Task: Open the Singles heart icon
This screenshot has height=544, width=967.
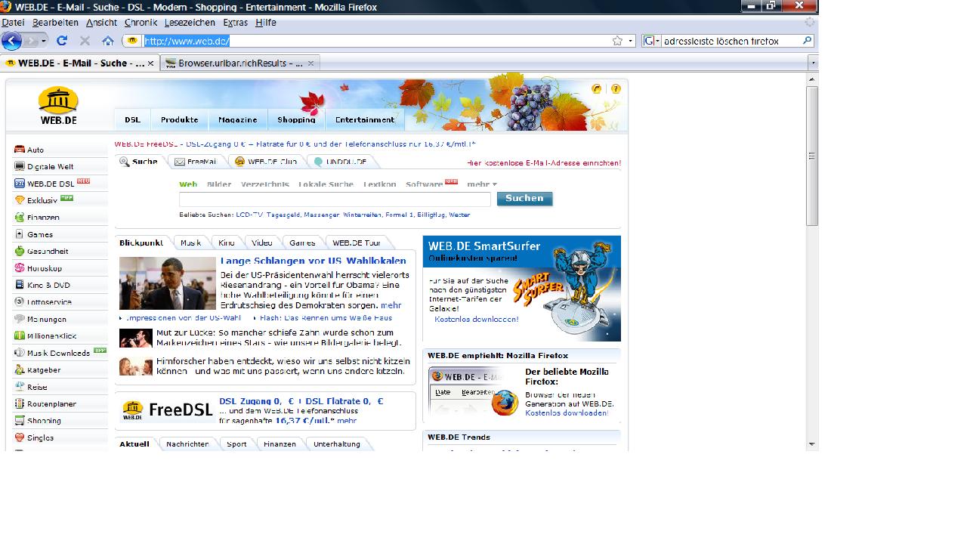Action: pyautogui.click(x=20, y=437)
